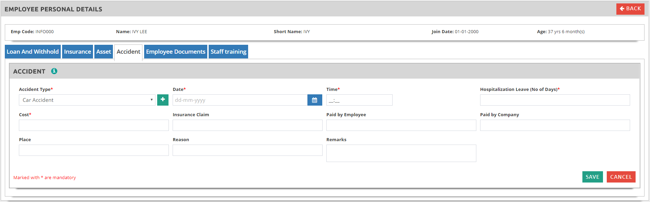Click the Paid by Employee field
The image size is (650, 202).
[x=401, y=125]
